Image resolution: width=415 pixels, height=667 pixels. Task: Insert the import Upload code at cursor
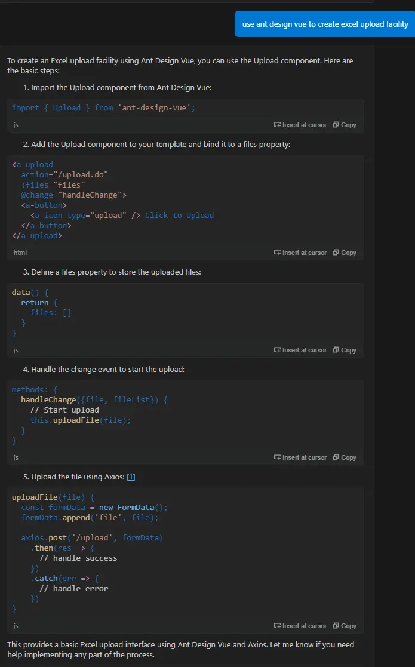tap(300, 125)
